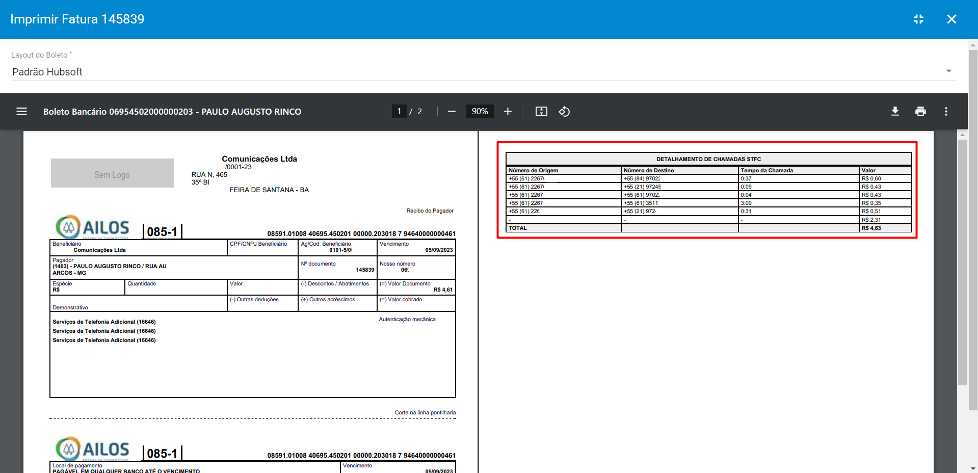The width and height of the screenshot is (978, 473).
Task: Click the scroll-up arrow of PDF viewer
Action: [x=962, y=135]
